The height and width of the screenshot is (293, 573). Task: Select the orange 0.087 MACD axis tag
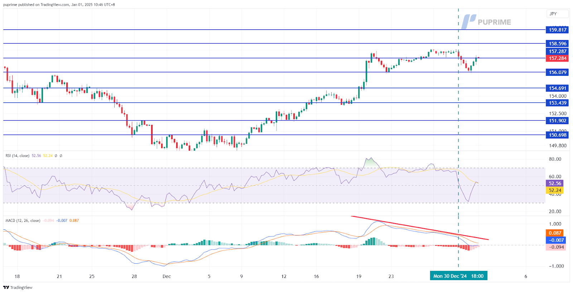(x=555, y=233)
